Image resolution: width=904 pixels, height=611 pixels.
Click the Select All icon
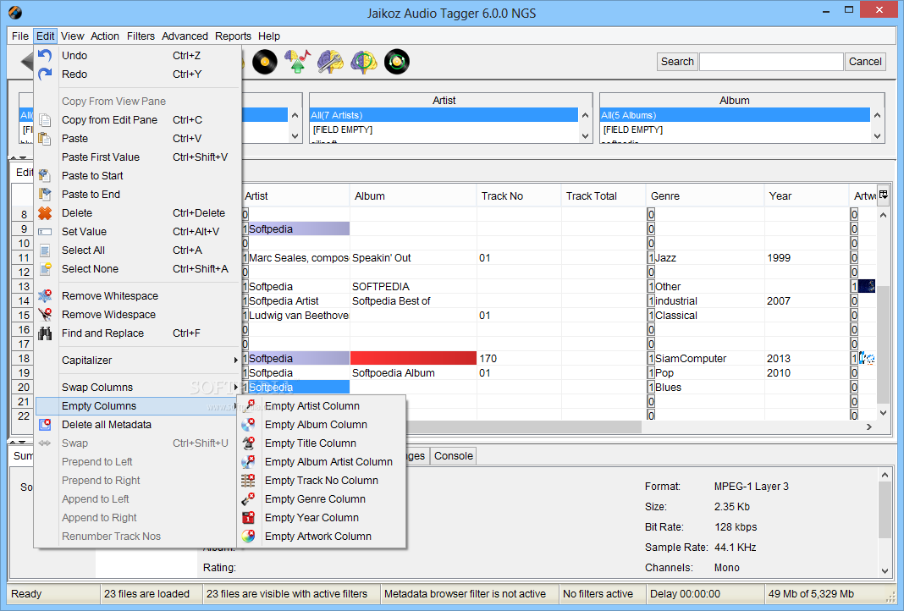tap(45, 250)
